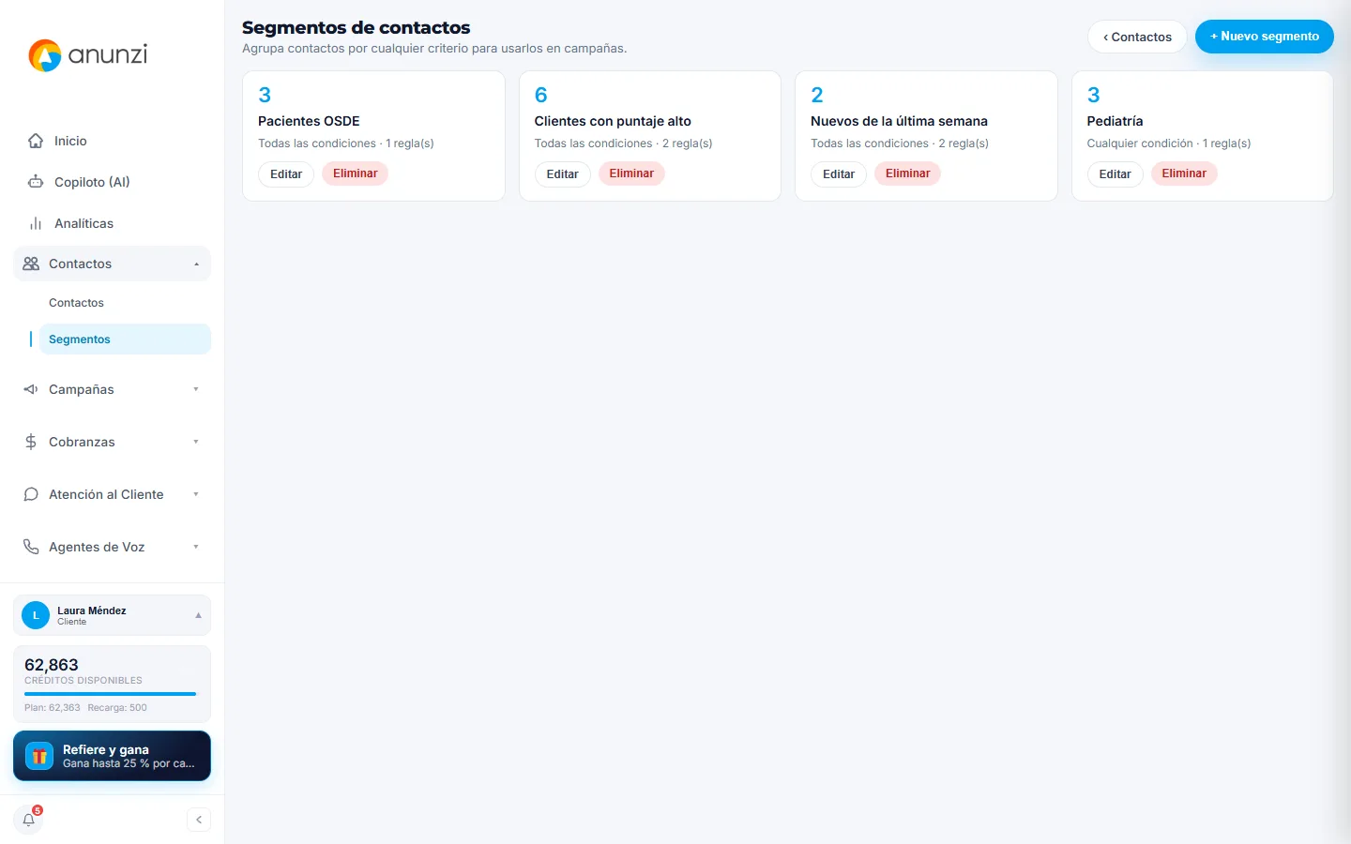The image size is (1351, 844).
Task: Click the gift icon in Refiere y gana
Action: (39, 756)
